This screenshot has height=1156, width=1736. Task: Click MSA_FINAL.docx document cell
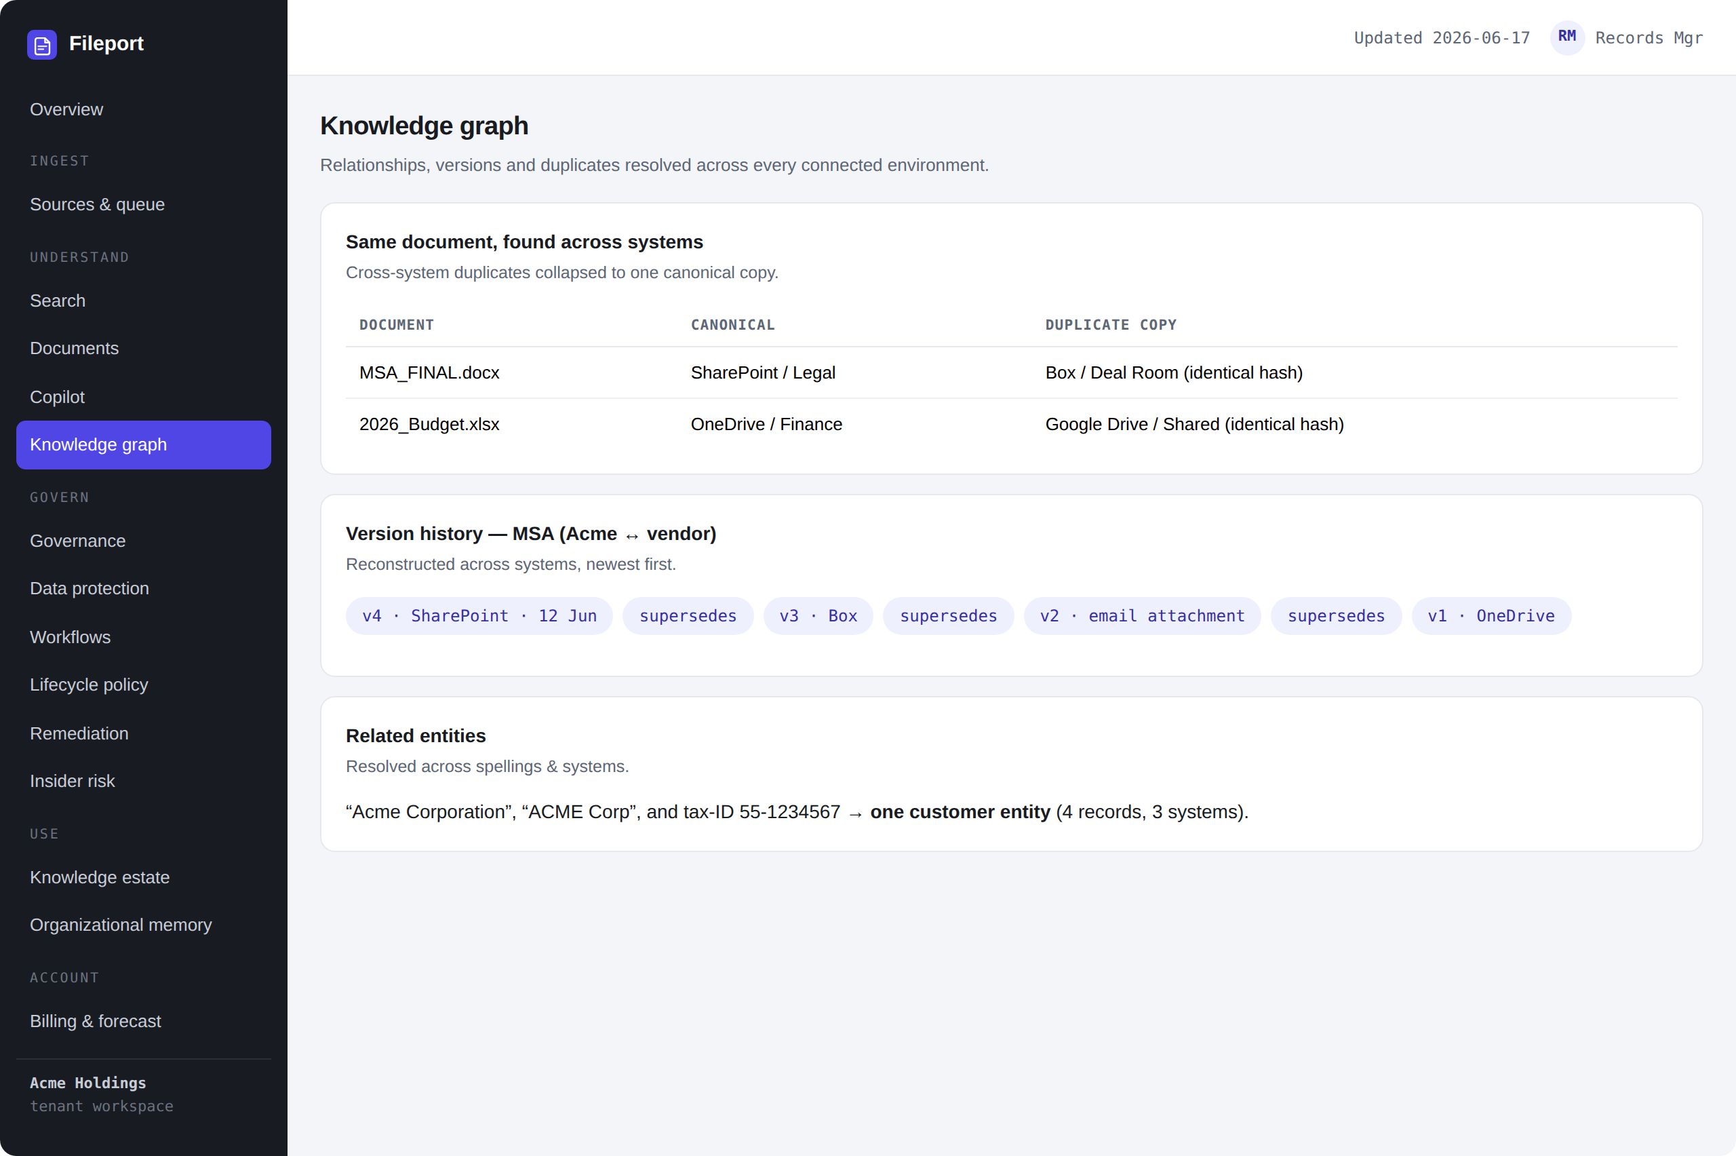click(429, 372)
